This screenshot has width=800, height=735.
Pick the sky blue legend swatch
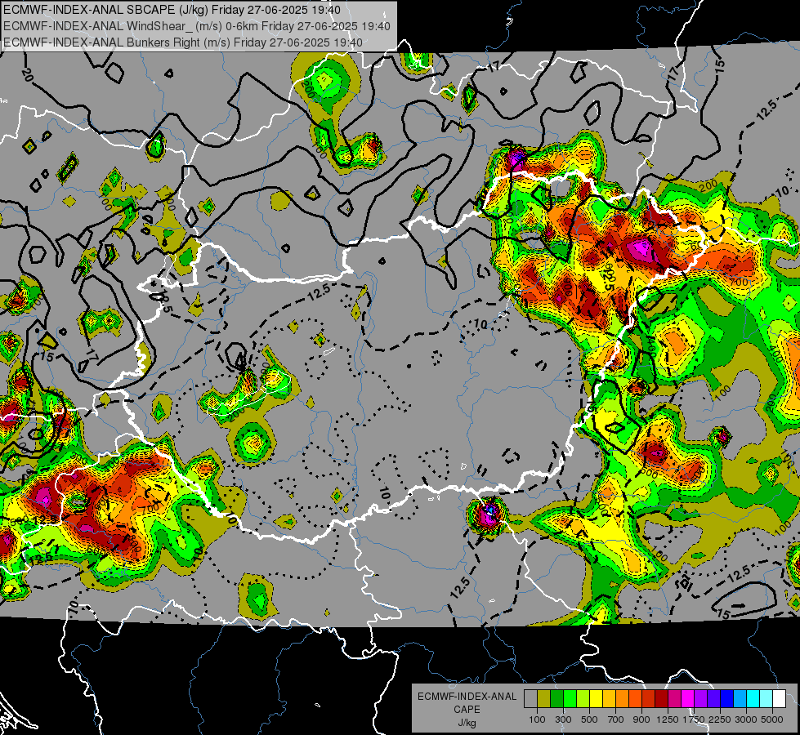tap(740, 699)
